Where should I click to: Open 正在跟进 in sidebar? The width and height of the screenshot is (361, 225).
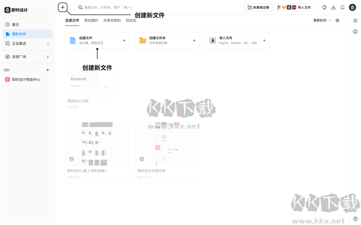coord(28,43)
